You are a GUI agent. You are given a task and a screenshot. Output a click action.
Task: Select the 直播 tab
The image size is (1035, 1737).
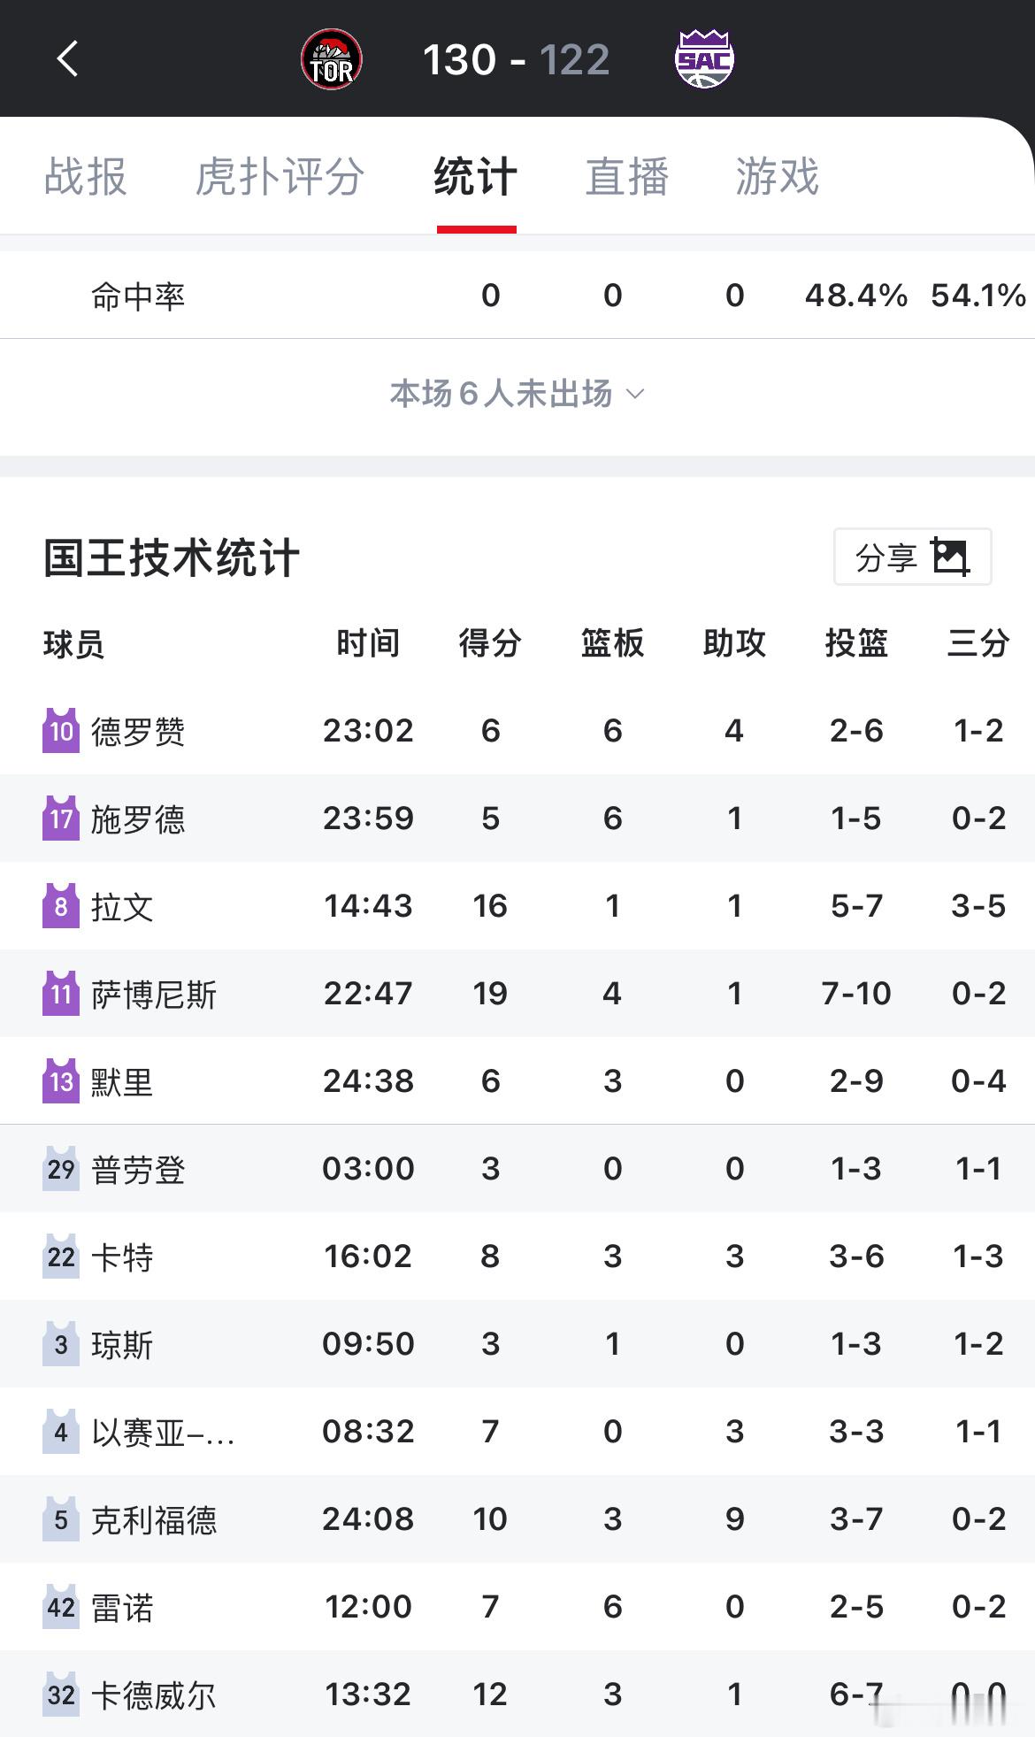(627, 176)
